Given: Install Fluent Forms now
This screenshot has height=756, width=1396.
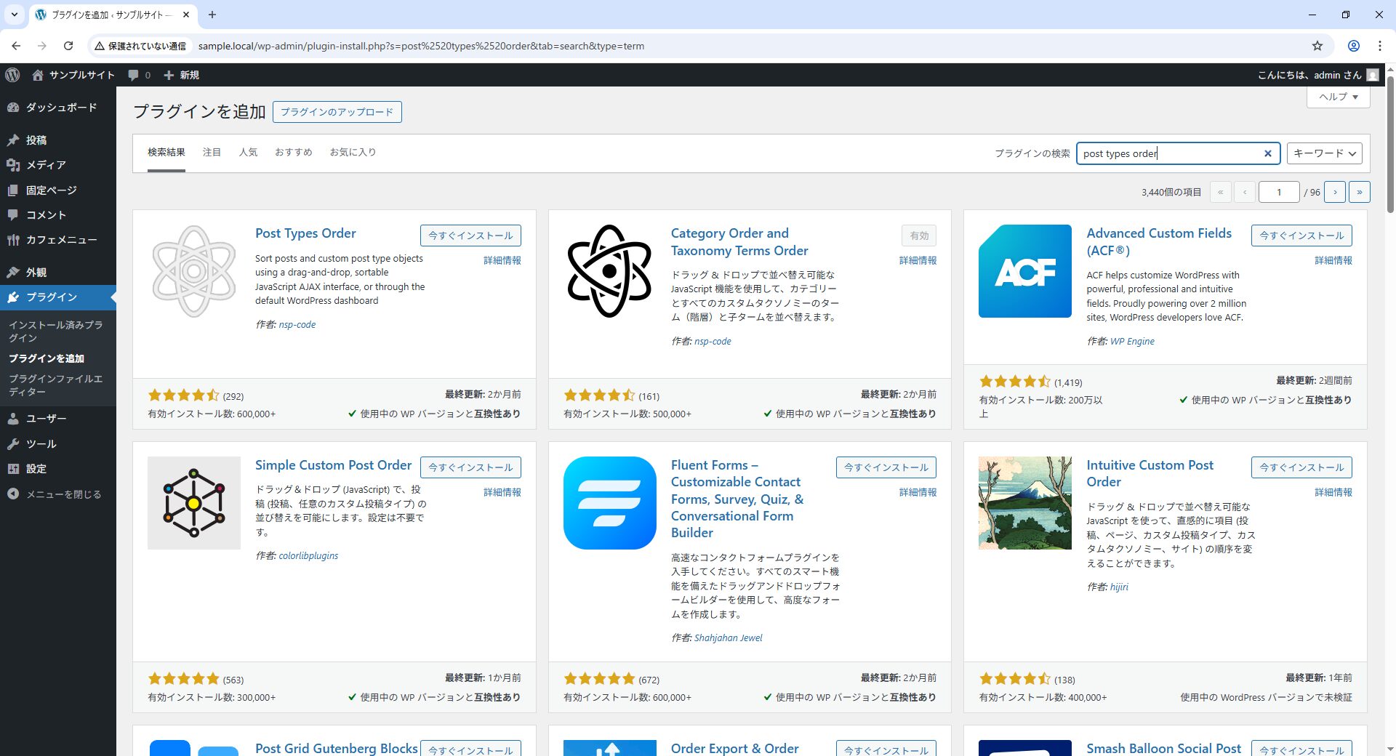Looking at the screenshot, I should point(886,467).
